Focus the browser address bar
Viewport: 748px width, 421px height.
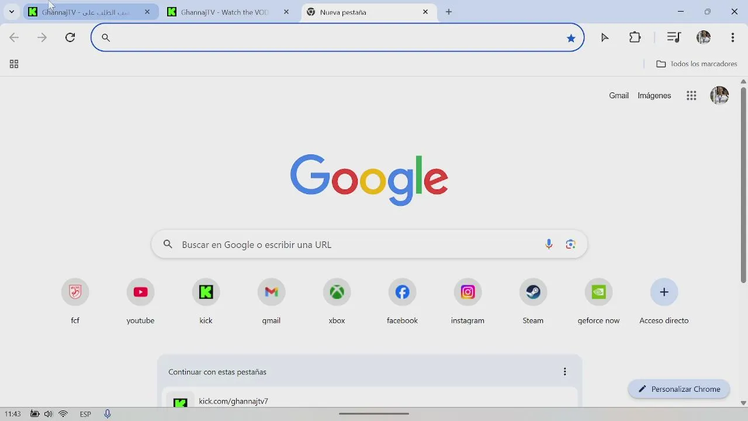[337, 37]
